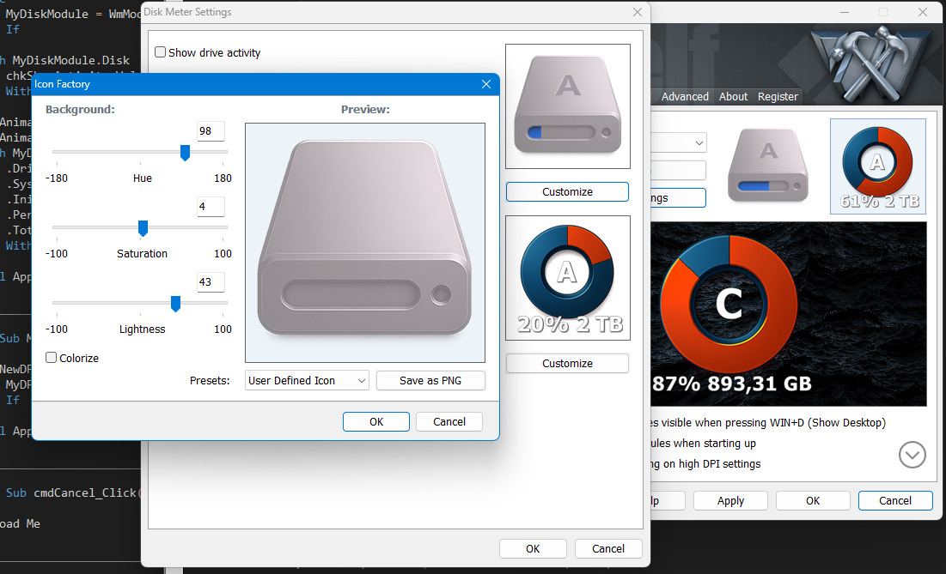Viewport: 946px width, 574px height.
Task: Select the small blue-bar drive icon in main window
Action: pos(768,165)
